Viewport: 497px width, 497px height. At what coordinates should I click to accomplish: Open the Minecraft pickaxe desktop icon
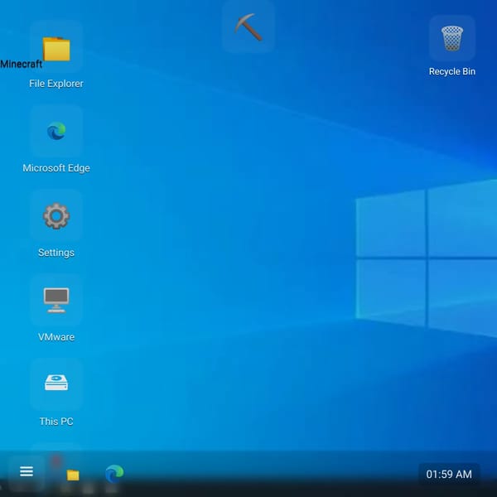(248, 27)
